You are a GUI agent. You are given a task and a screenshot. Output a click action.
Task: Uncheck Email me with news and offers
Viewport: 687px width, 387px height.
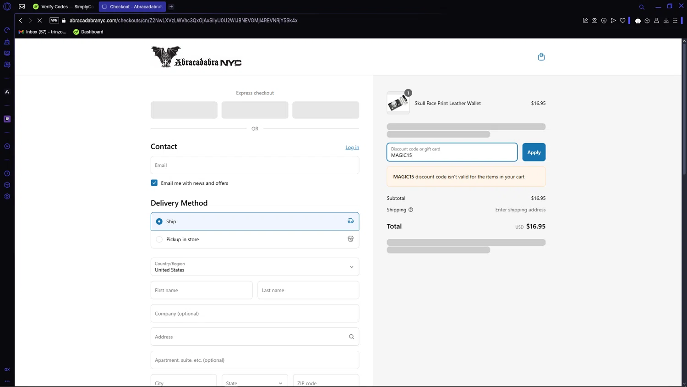coord(154,183)
